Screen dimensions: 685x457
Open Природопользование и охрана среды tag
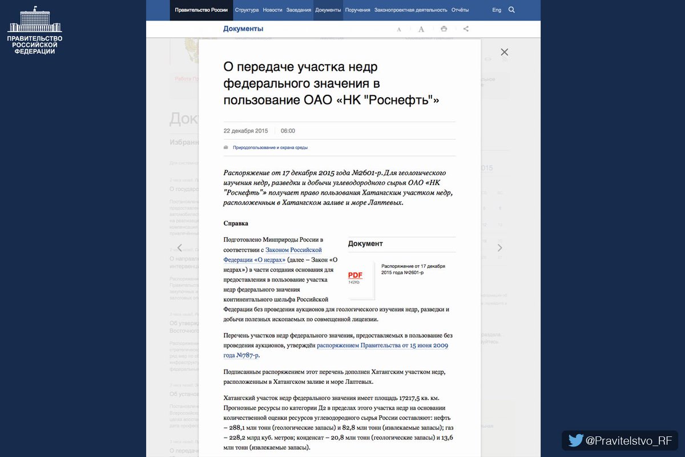[x=270, y=147]
